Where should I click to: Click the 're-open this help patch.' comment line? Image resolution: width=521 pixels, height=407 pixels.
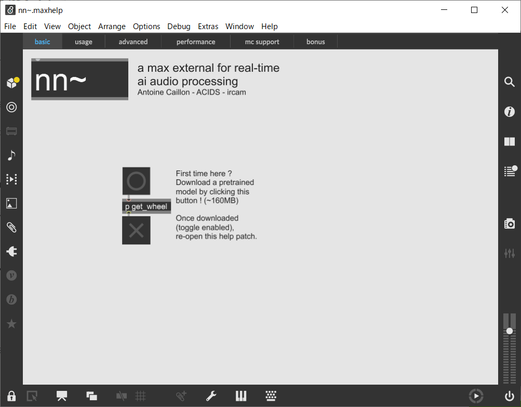coord(216,237)
